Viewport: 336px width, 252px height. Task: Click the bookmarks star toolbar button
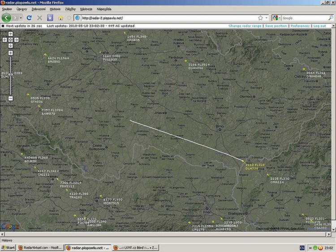(x=50, y=18)
